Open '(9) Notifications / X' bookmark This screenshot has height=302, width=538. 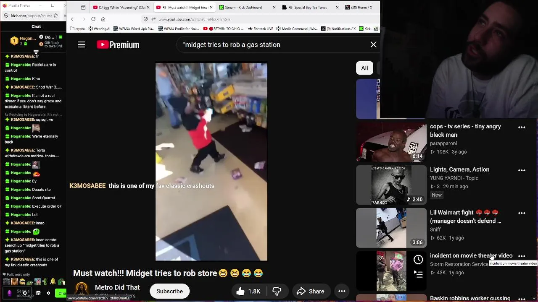click(x=338, y=29)
